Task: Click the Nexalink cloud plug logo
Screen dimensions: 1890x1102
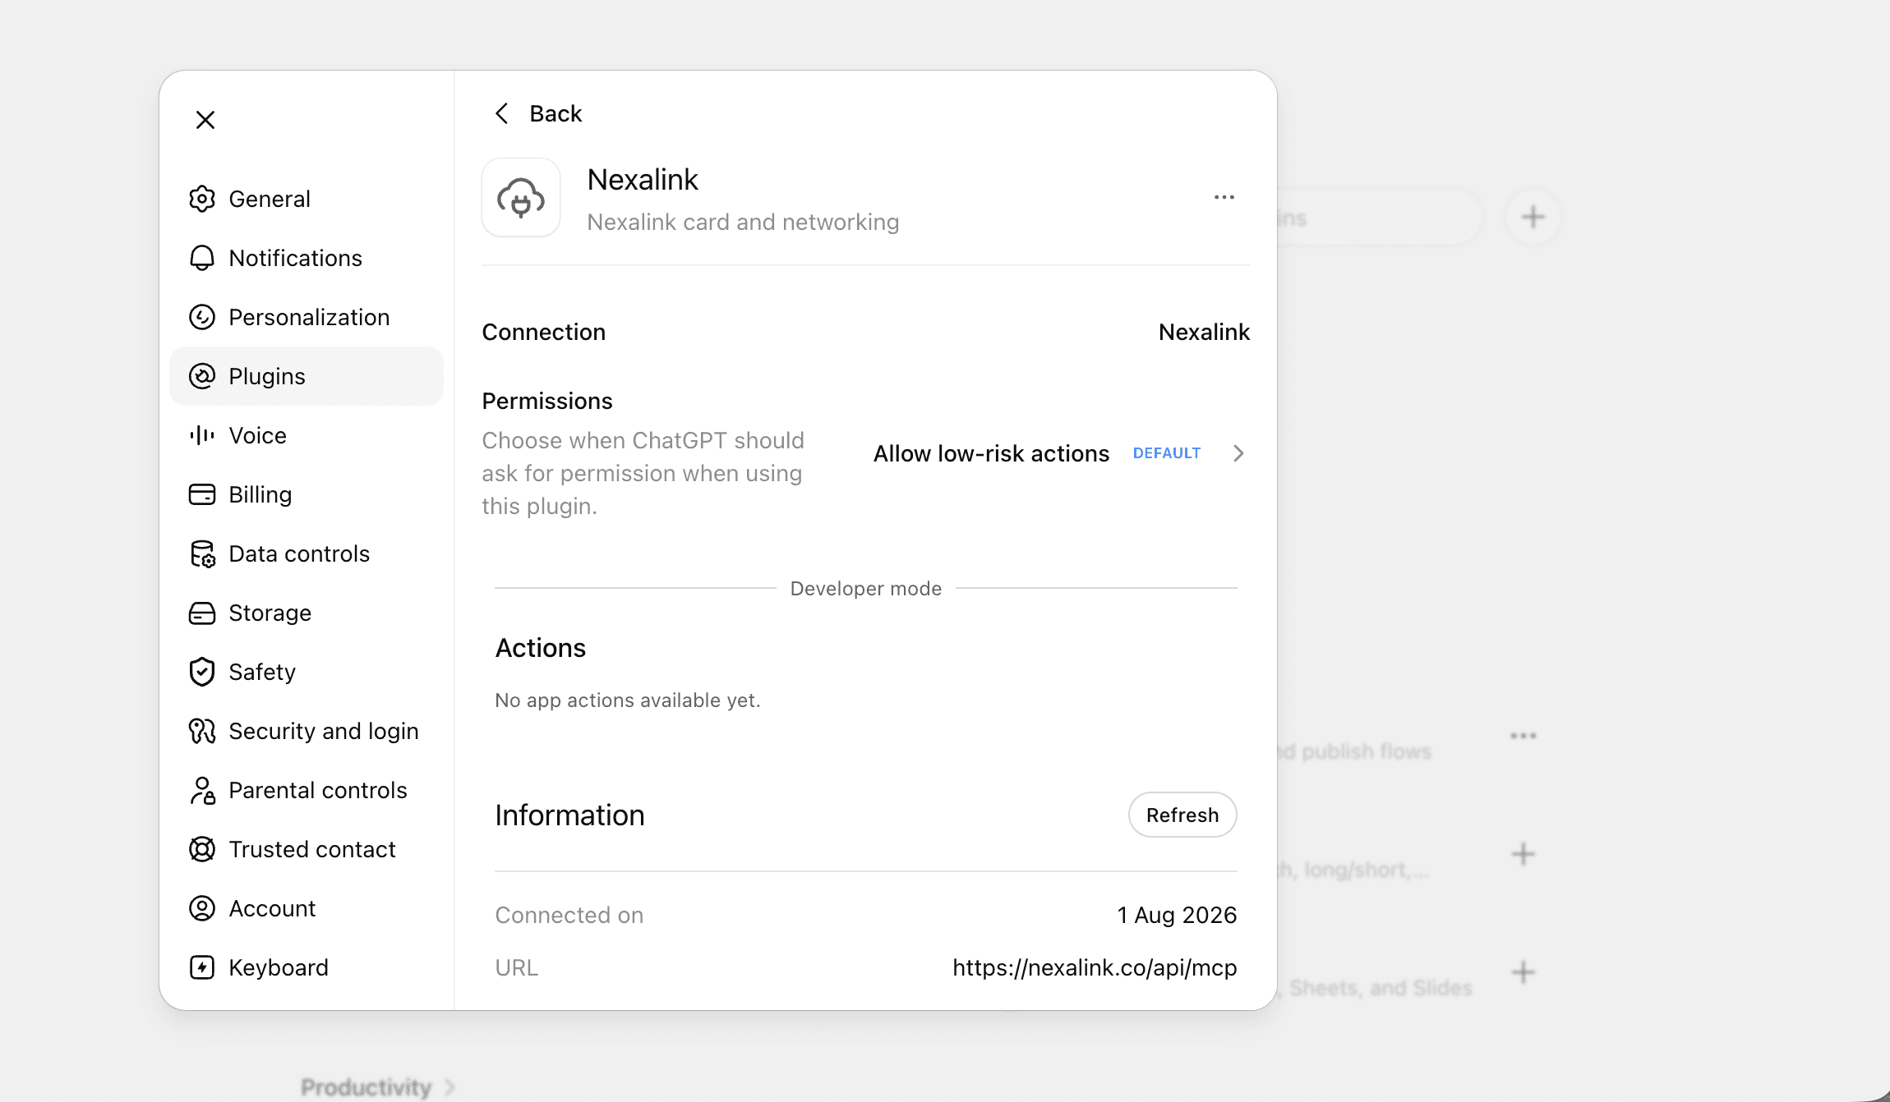Action: 521,198
